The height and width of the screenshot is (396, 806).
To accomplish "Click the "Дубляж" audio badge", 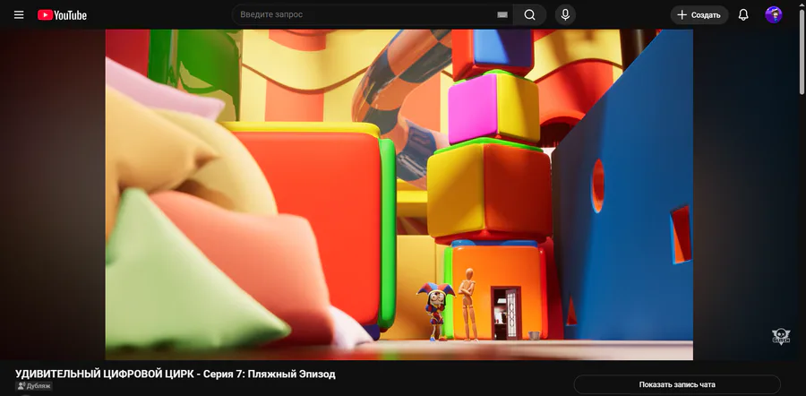I will point(34,386).
